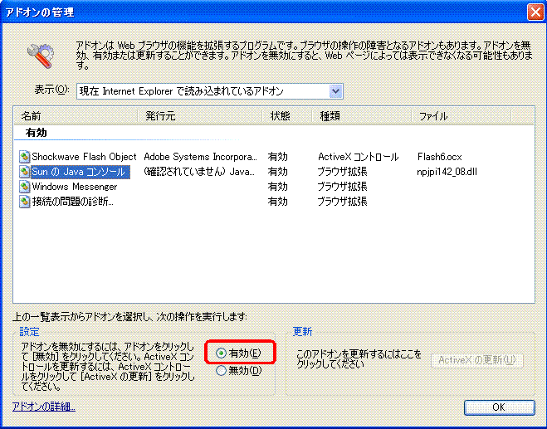The height and width of the screenshot is (429, 547).
Task: Sort by the ファイル column header
Action: pos(462,116)
